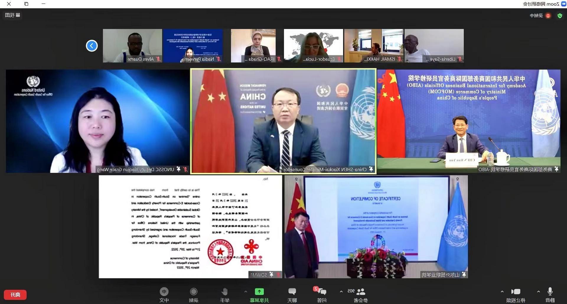
Task: Raise hand using the 举手 icon
Action: [x=225, y=292]
